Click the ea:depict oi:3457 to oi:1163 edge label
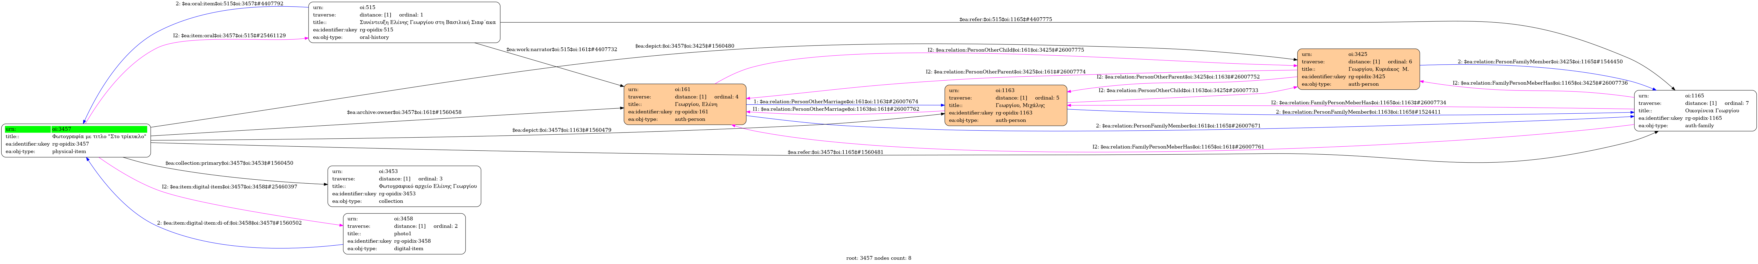 561,130
